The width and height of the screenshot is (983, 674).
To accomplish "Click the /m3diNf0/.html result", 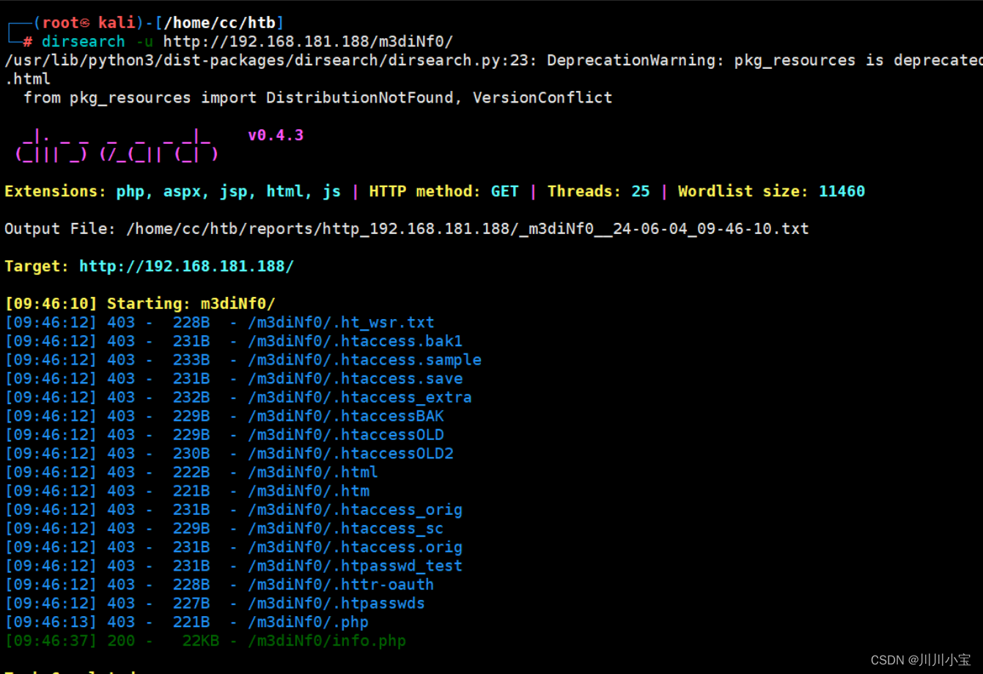I will click(x=313, y=472).
